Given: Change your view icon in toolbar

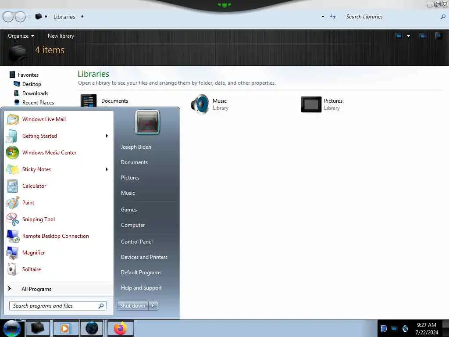Looking at the screenshot, I should click(x=399, y=36).
